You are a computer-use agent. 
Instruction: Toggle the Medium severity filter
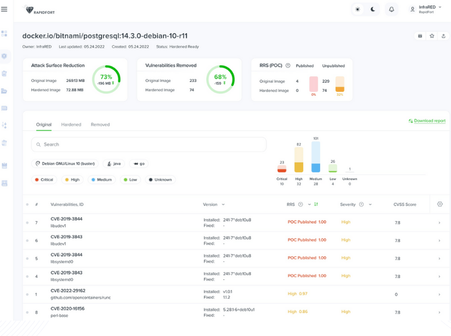(101, 180)
